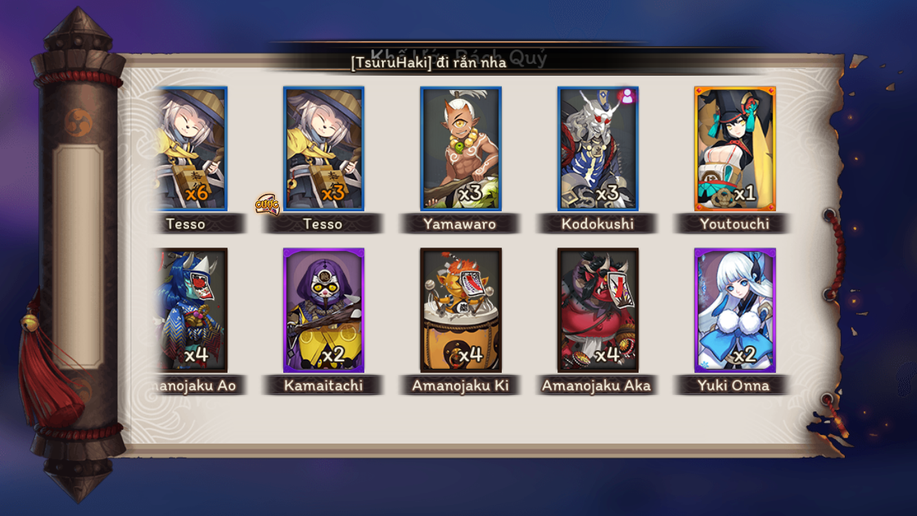Screen dimensions: 917x516
Task: Select the Tesso card with x3 count
Action: pos(324,149)
